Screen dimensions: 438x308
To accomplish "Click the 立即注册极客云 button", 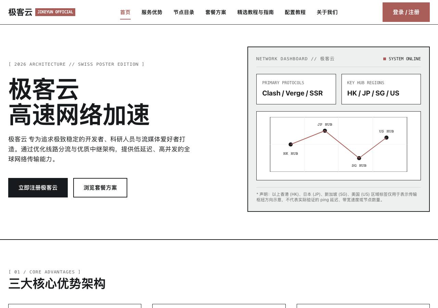I will coord(38,188).
